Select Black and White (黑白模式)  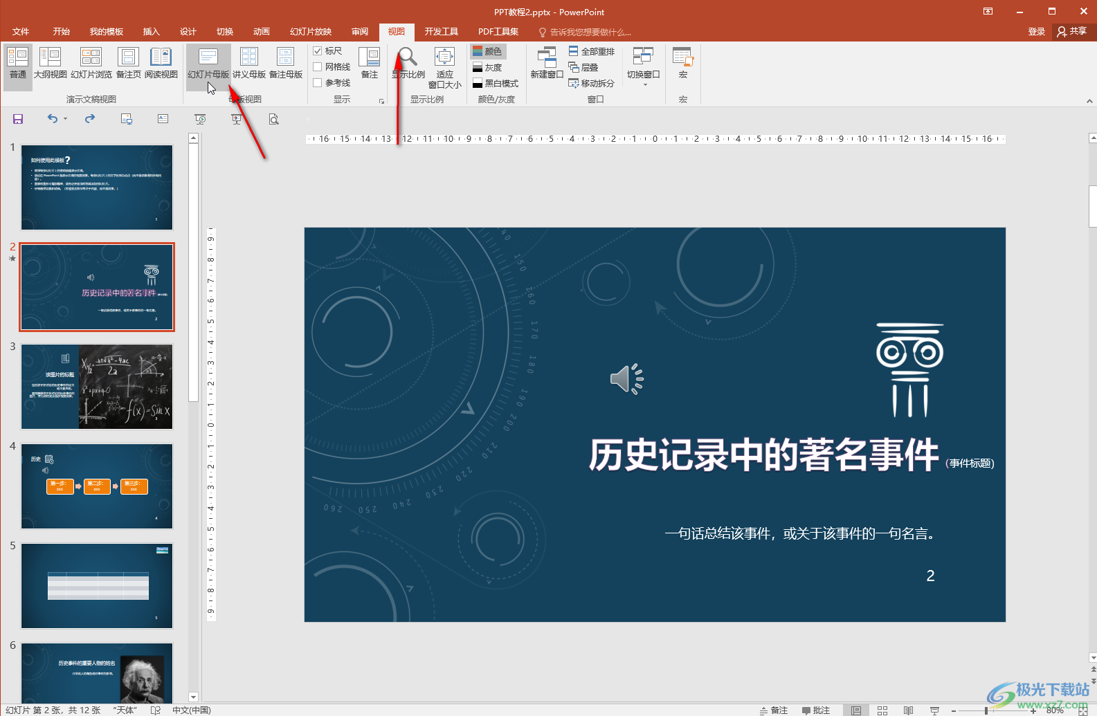[x=496, y=83]
